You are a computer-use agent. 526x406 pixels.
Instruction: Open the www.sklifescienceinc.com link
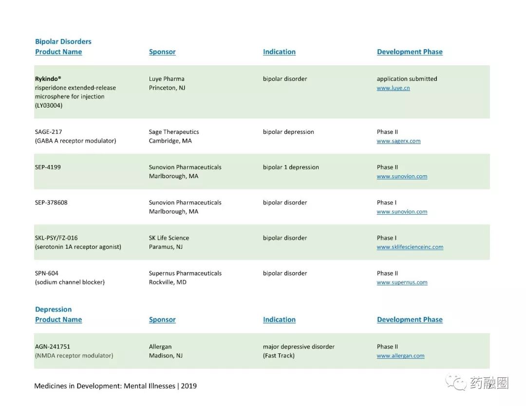click(410, 247)
